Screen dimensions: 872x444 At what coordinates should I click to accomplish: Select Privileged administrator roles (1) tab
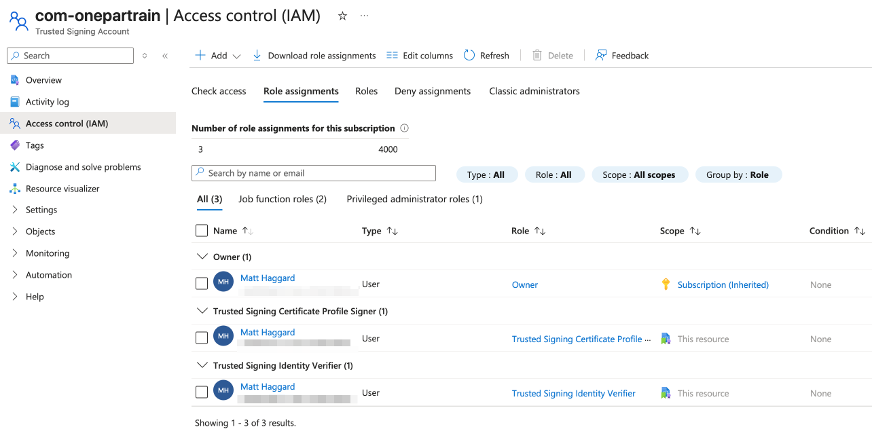point(415,199)
